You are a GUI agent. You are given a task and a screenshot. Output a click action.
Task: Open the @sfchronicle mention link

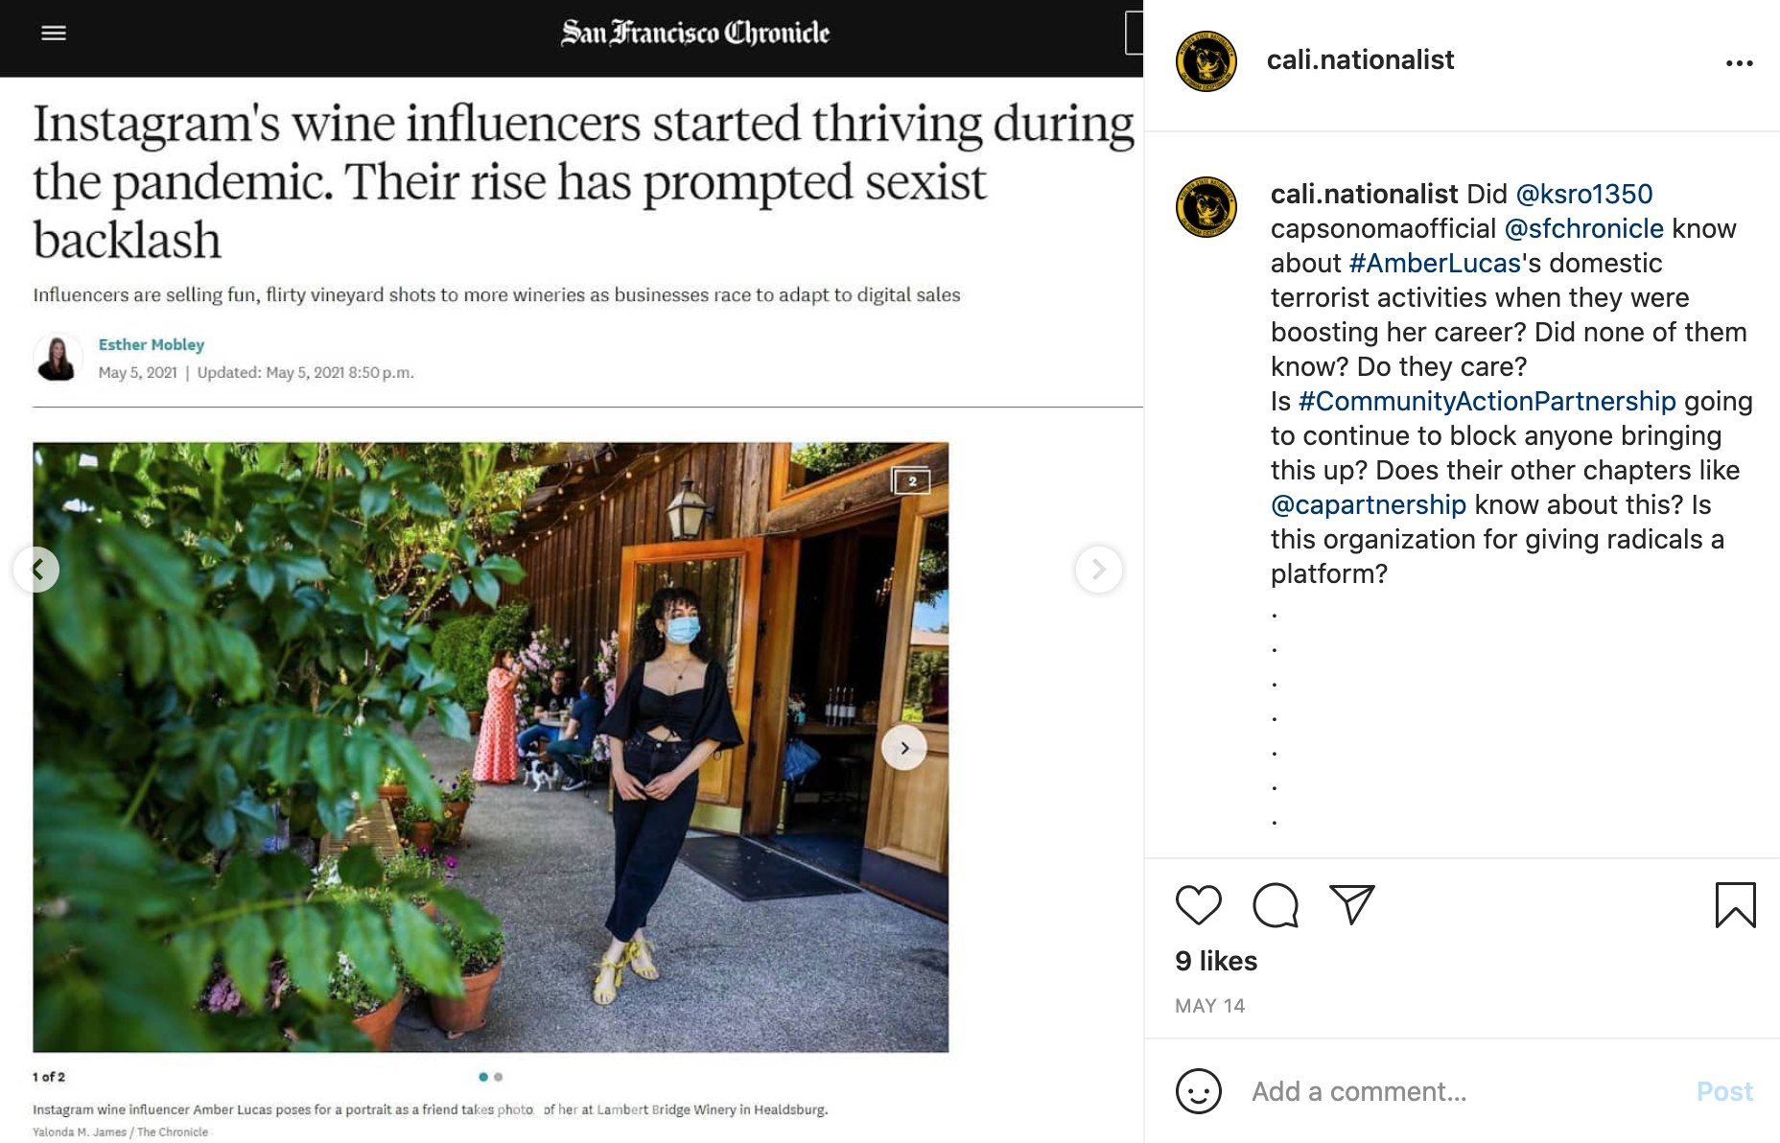[1583, 229]
